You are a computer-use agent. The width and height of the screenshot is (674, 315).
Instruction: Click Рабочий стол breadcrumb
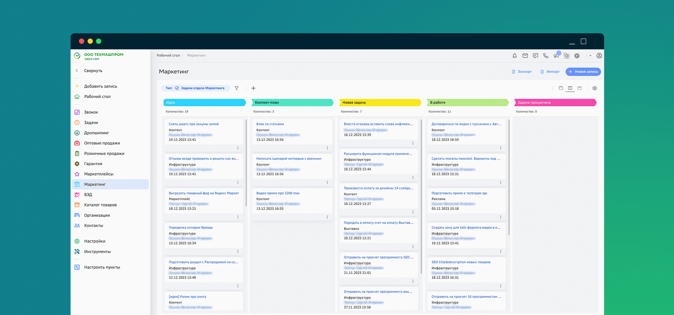[168, 55]
